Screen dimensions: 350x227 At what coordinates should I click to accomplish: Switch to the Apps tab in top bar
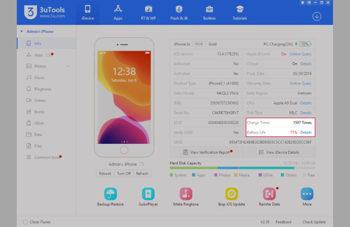tap(118, 13)
